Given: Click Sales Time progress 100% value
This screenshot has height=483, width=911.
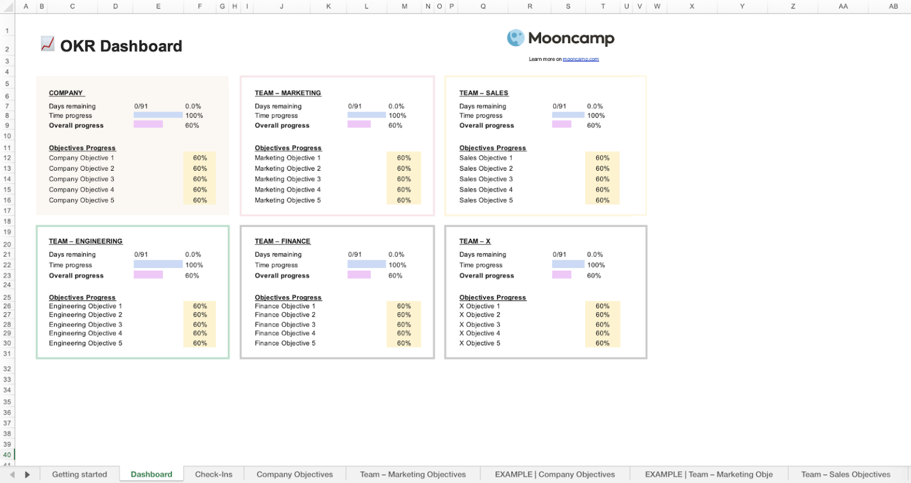Looking at the screenshot, I should pos(596,116).
